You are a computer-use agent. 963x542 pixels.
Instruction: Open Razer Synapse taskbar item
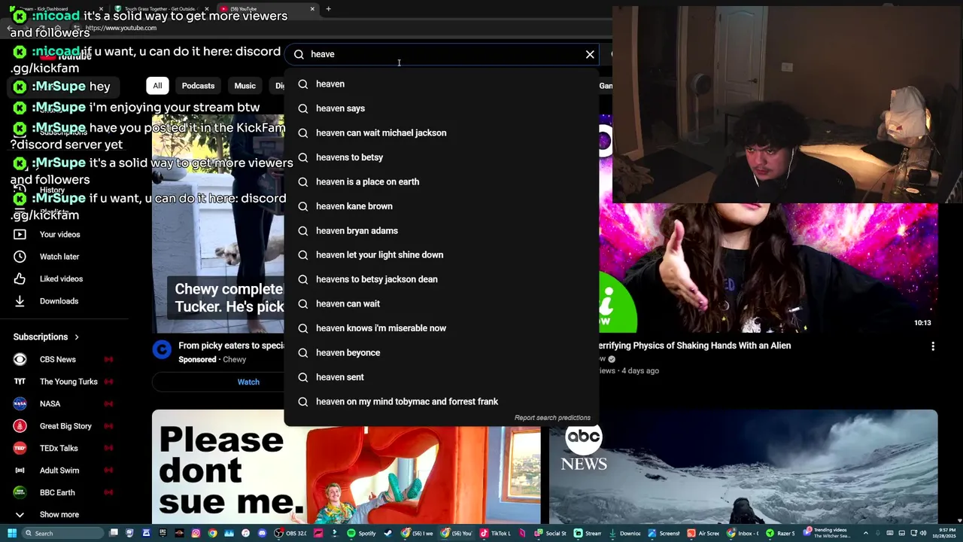(781, 533)
